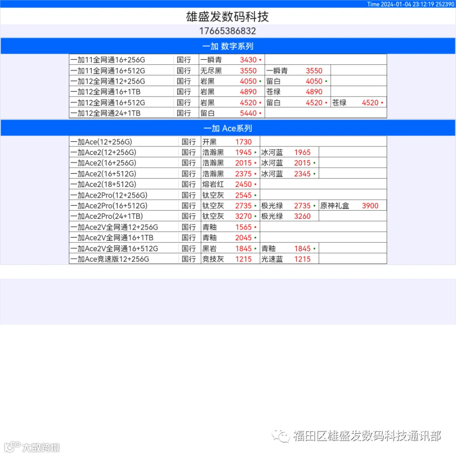
Task: Choose model 一加Ace2(16+256G)
Action: click(x=103, y=163)
